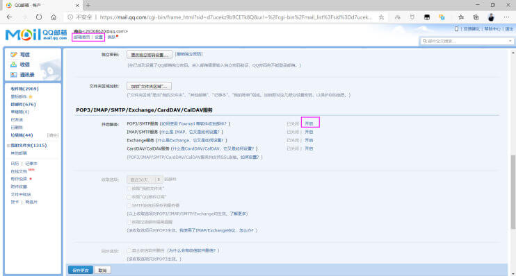Click the 文件夹区域加锁 button
The image size is (516, 276).
click(149, 86)
